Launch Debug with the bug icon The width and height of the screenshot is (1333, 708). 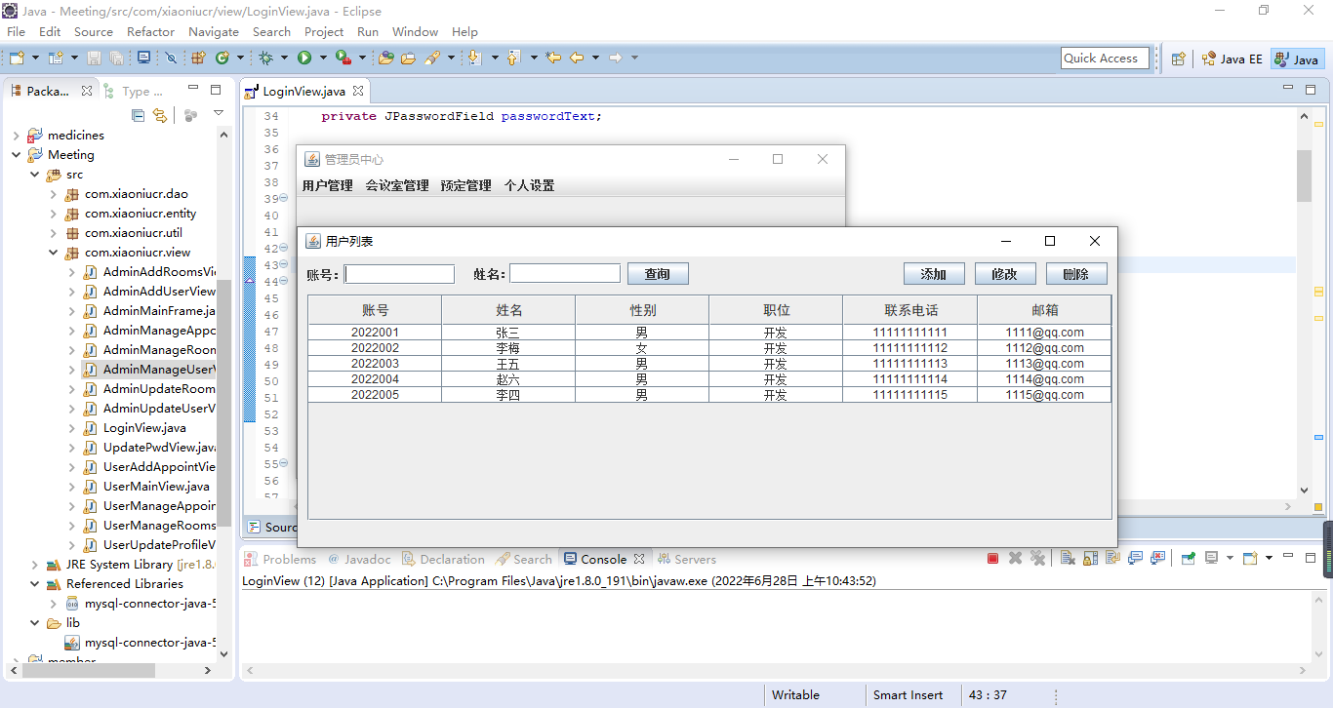[x=265, y=58]
